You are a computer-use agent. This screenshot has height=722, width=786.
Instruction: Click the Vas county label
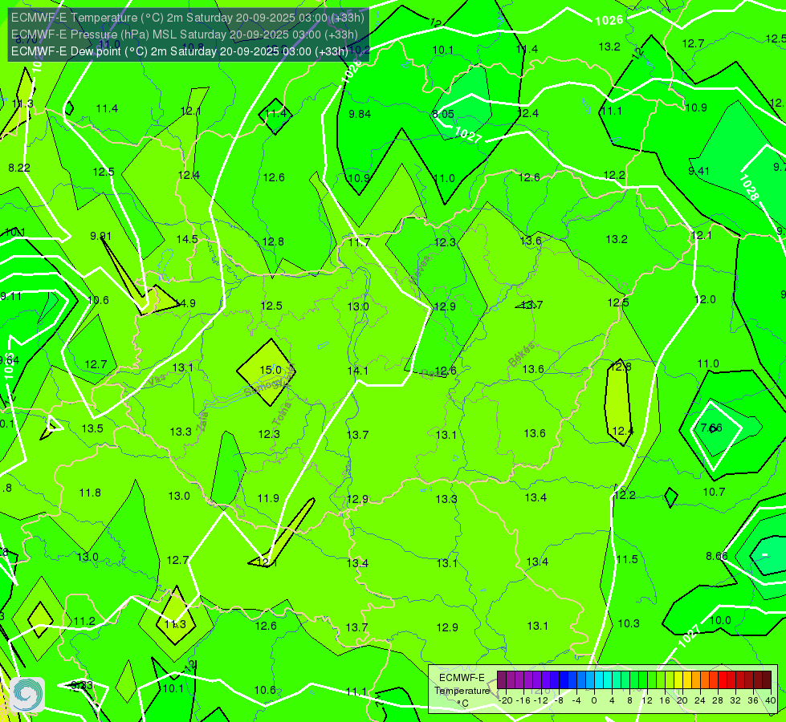click(x=157, y=379)
